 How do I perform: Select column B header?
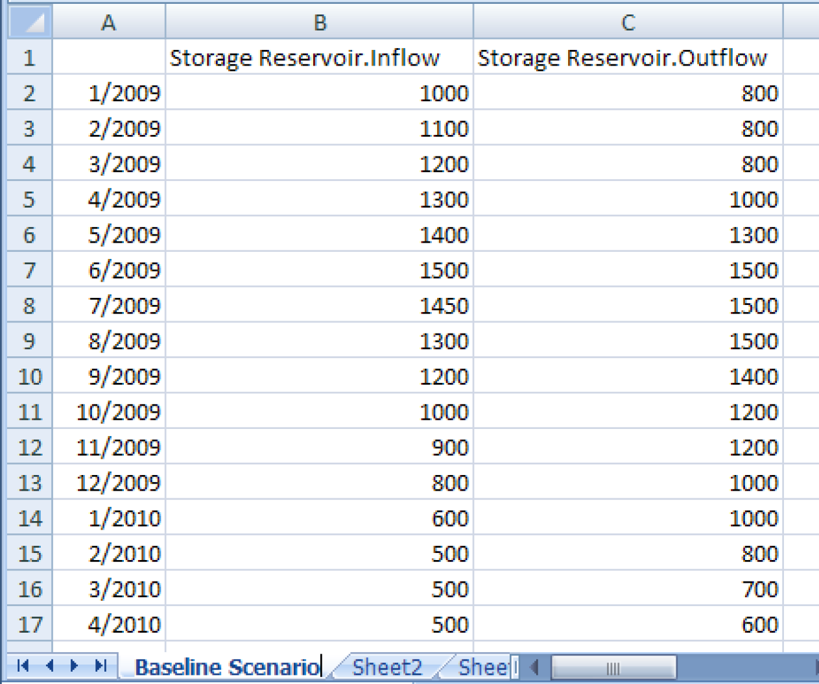tap(319, 23)
